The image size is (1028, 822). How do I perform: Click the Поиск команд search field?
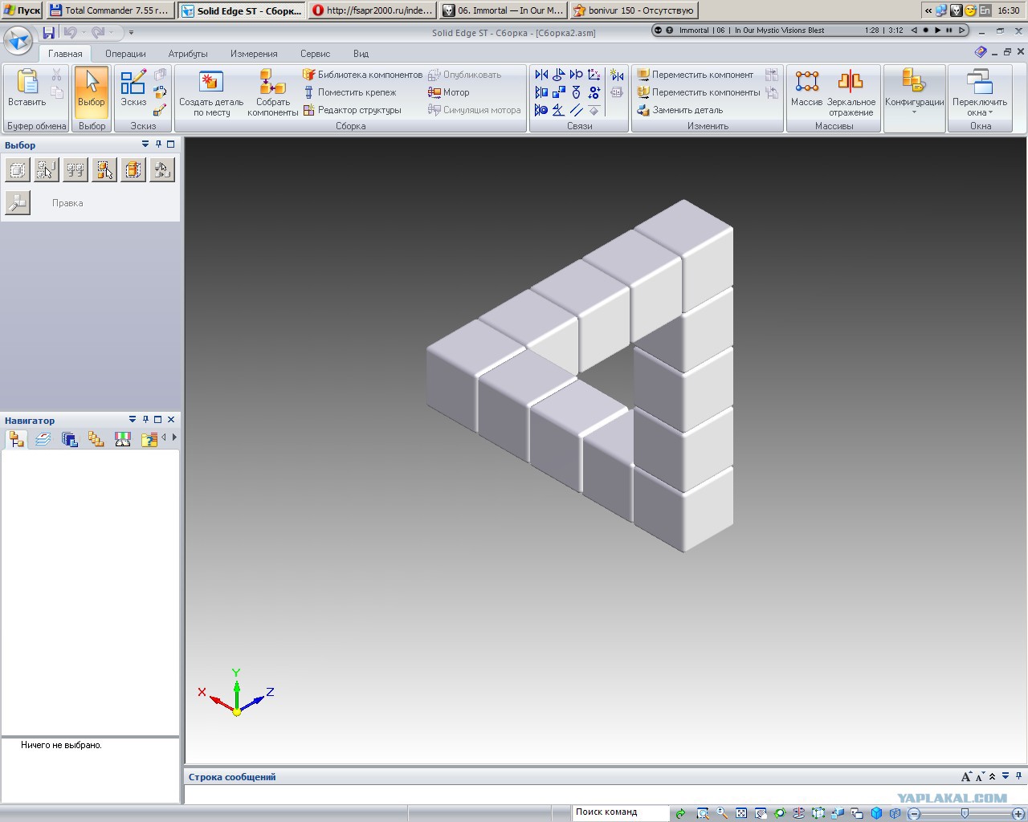click(x=620, y=812)
